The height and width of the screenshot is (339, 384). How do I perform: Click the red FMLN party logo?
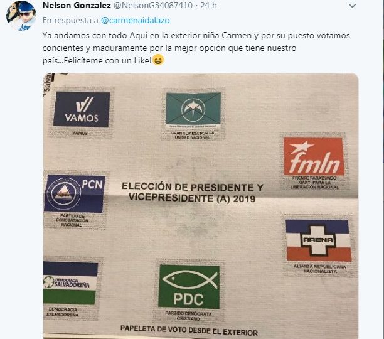[x=314, y=156]
